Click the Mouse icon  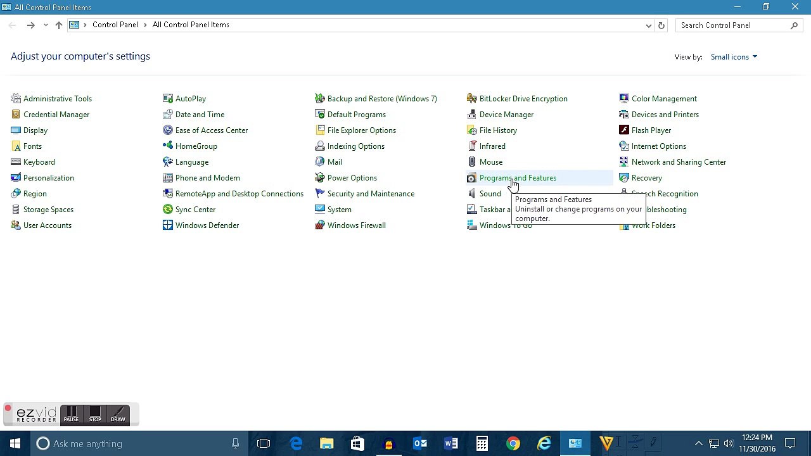tap(472, 162)
